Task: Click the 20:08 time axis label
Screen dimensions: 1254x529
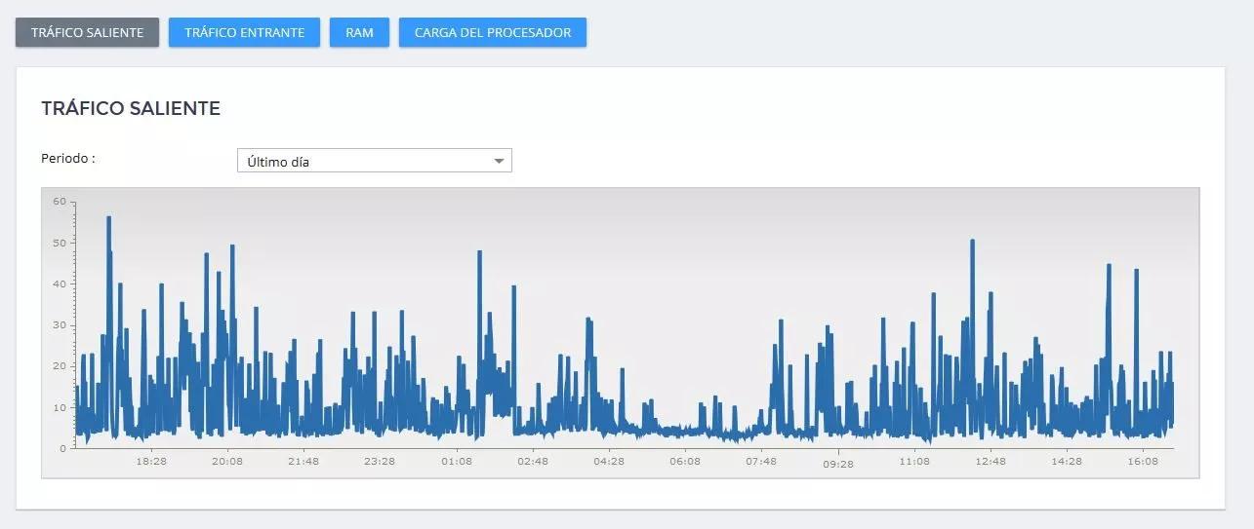Action: [227, 462]
